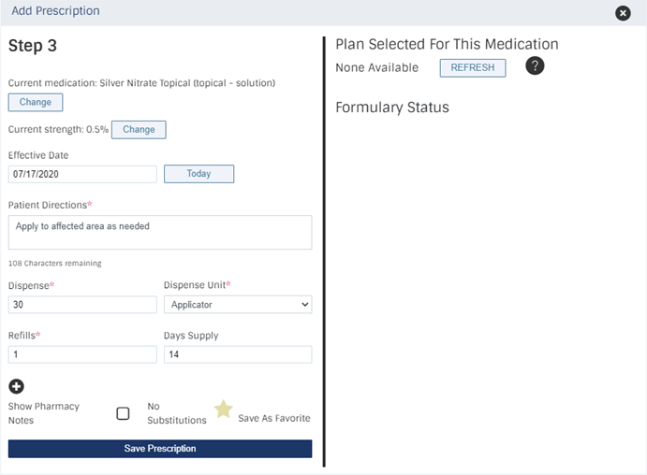Focus the Effective Date input field
Viewport: 647px width, 475px height.
82,174
